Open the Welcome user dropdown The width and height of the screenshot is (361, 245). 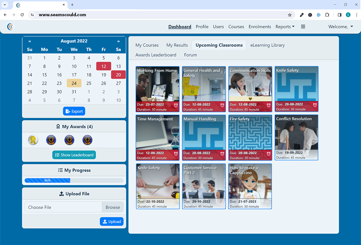[x=340, y=27]
